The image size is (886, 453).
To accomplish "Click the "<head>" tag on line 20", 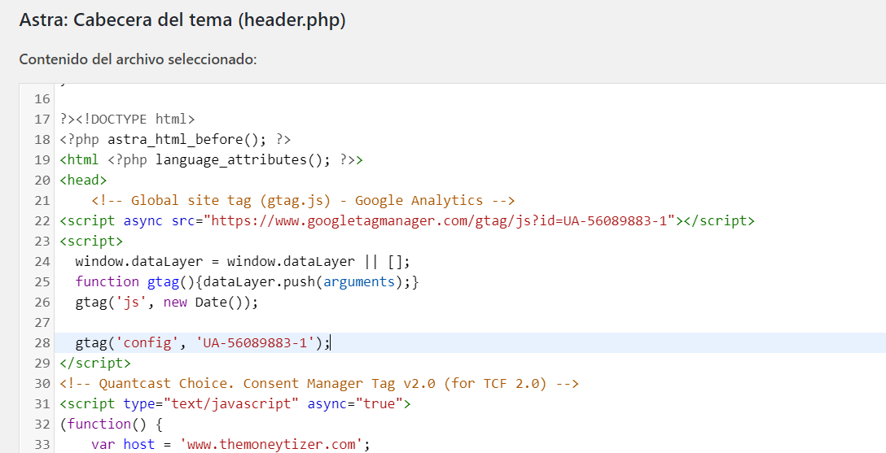I will click(83, 180).
